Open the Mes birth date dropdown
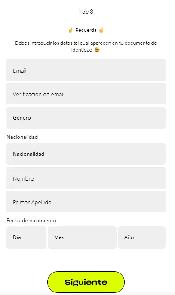Image resolution: width=175 pixels, height=295 pixels. 82,237
